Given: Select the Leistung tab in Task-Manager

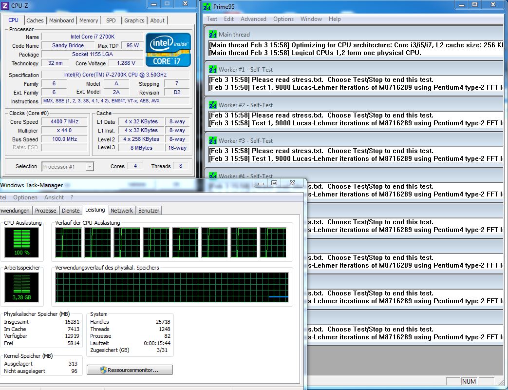Looking at the screenshot, I should 95,210.
